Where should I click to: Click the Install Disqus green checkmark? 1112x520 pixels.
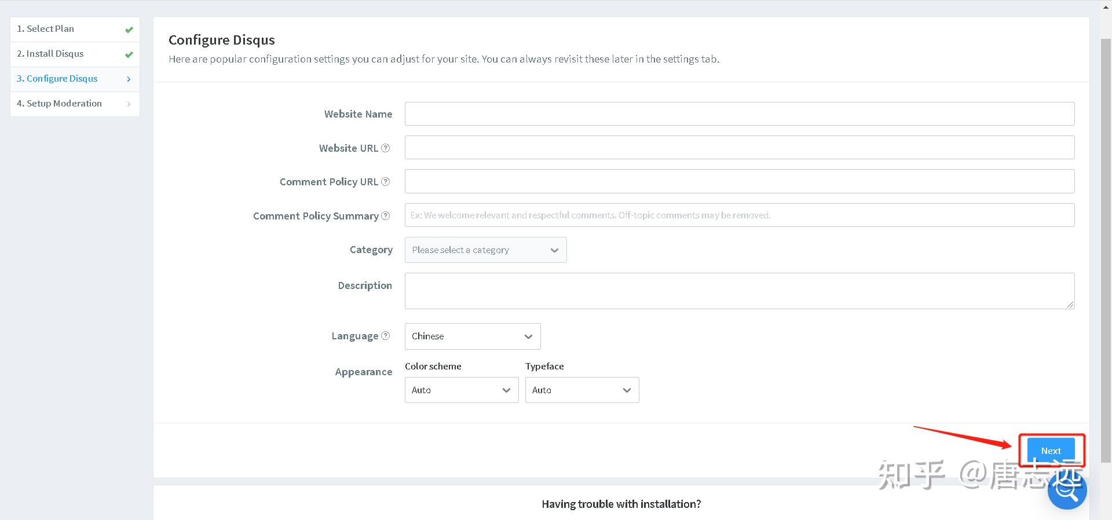click(x=129, y=54)
